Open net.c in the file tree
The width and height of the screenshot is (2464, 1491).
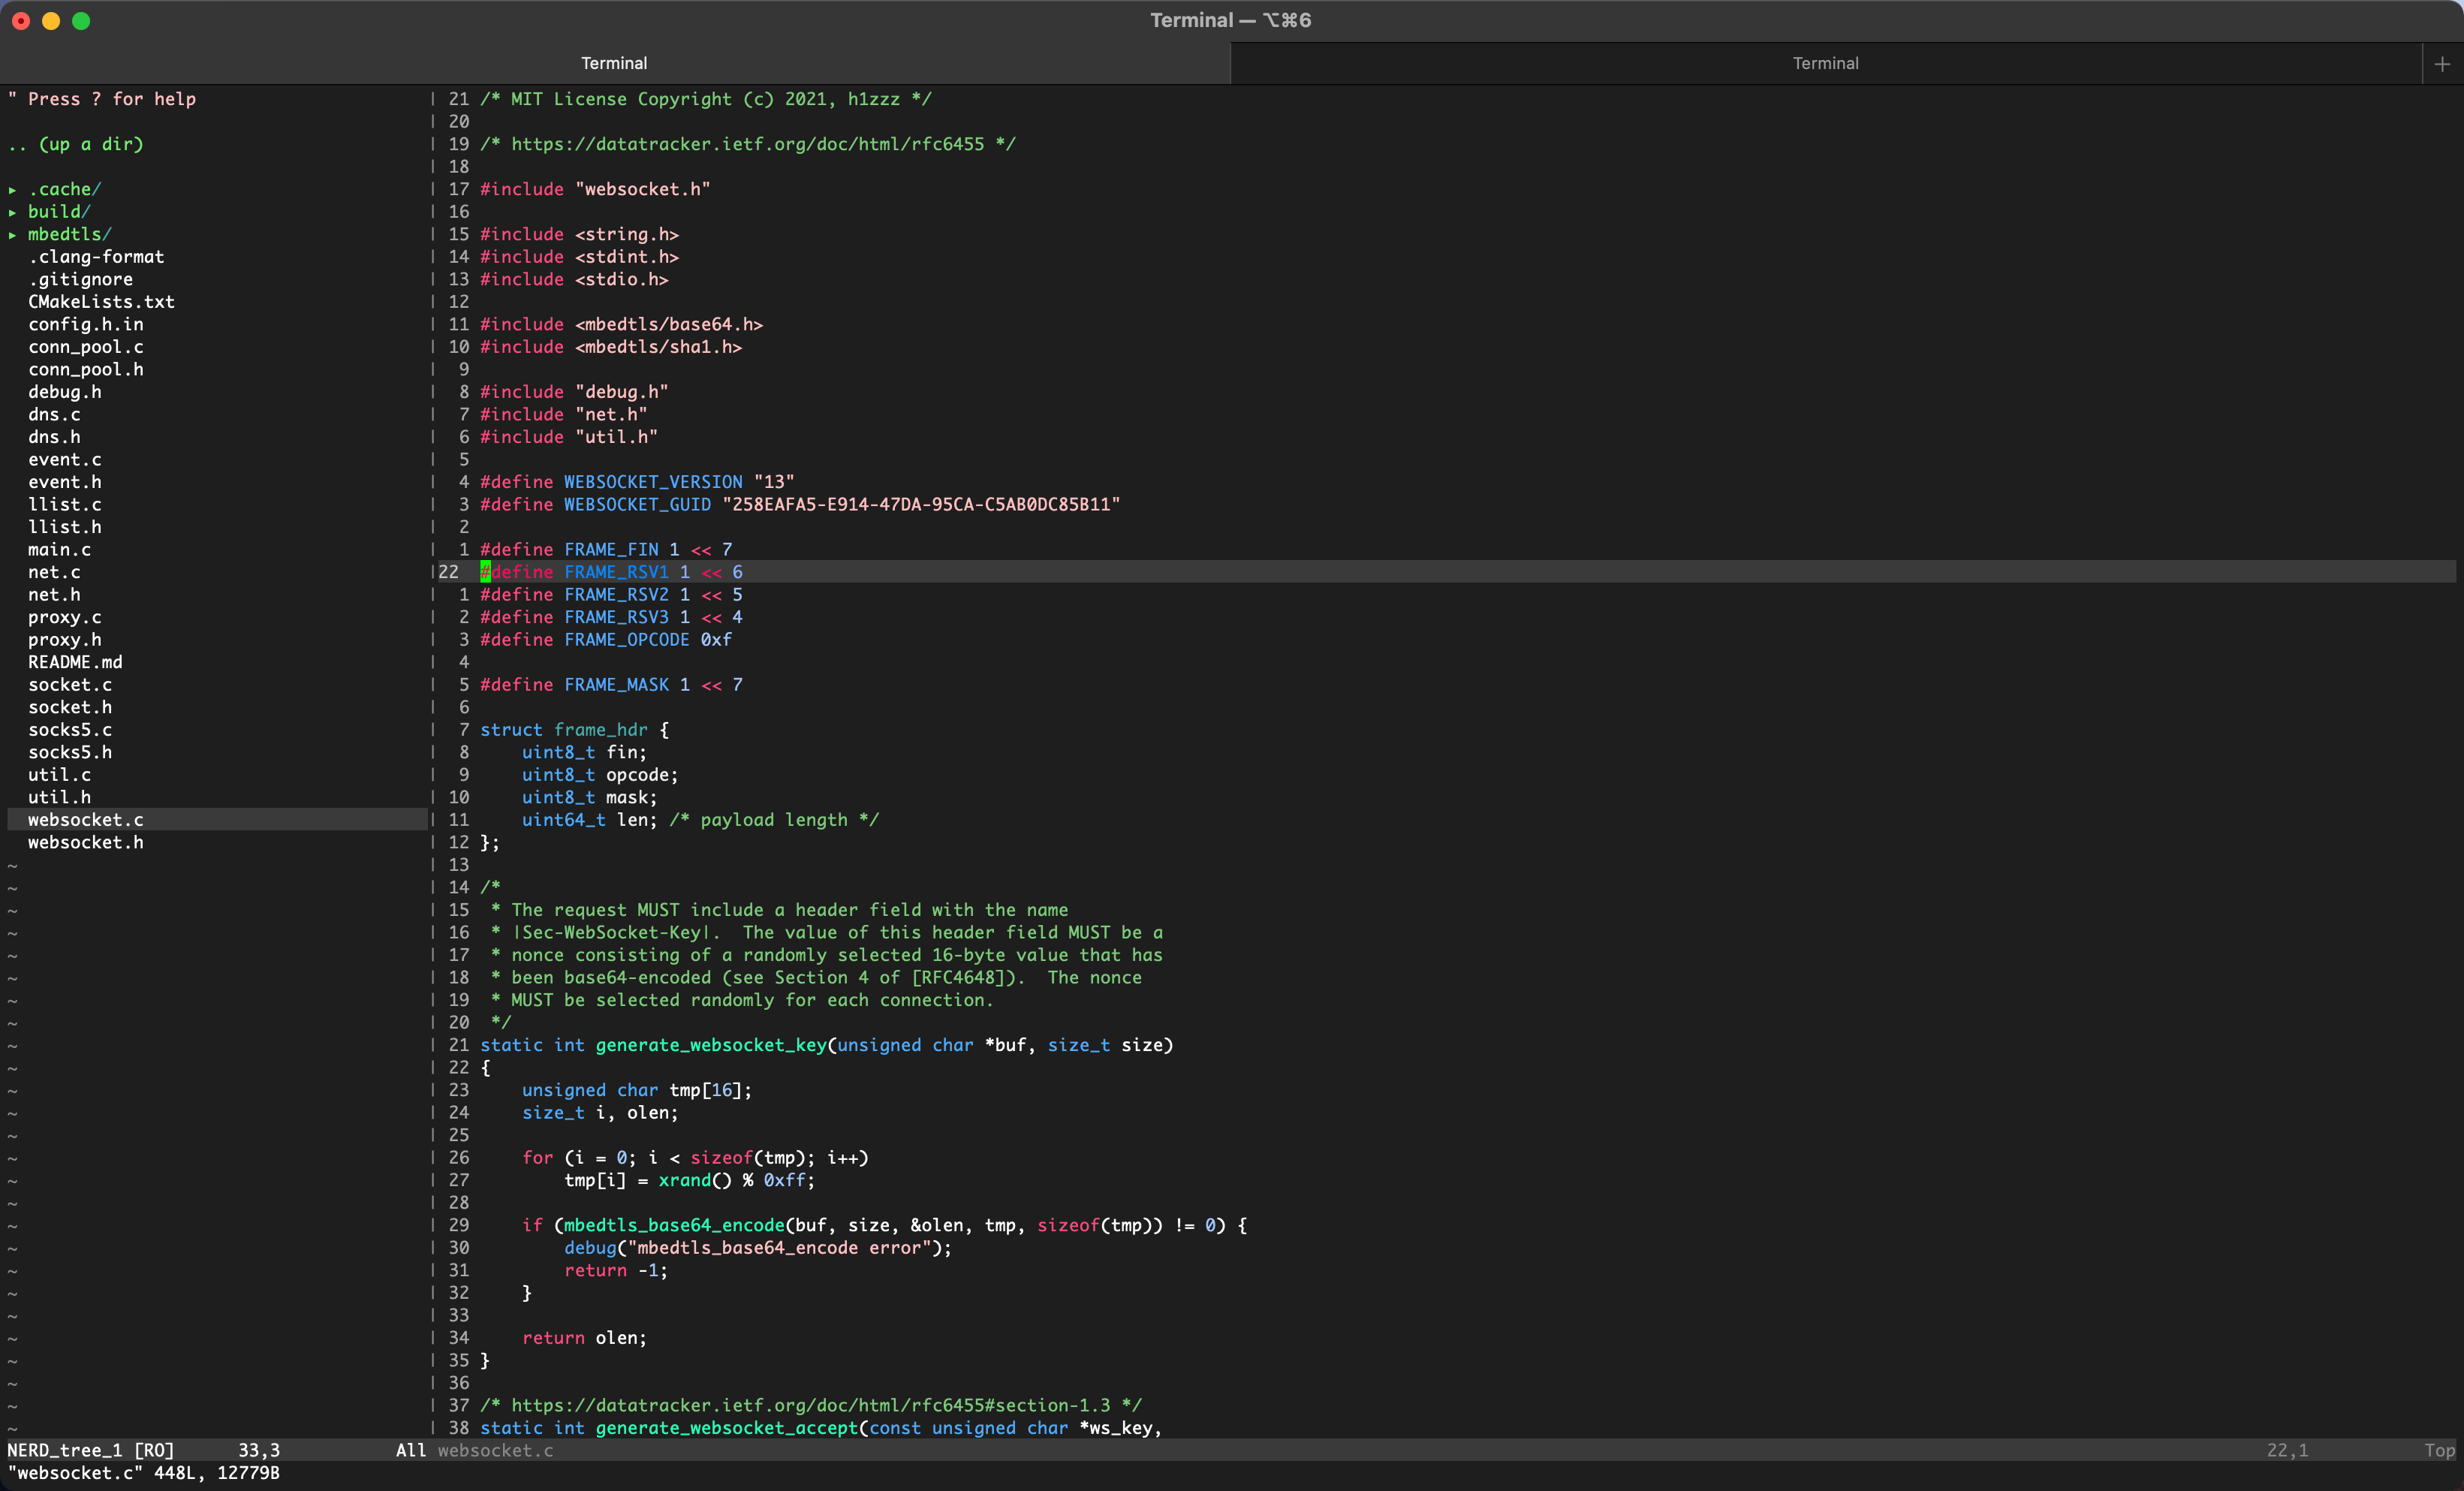[x=54, y=572]
